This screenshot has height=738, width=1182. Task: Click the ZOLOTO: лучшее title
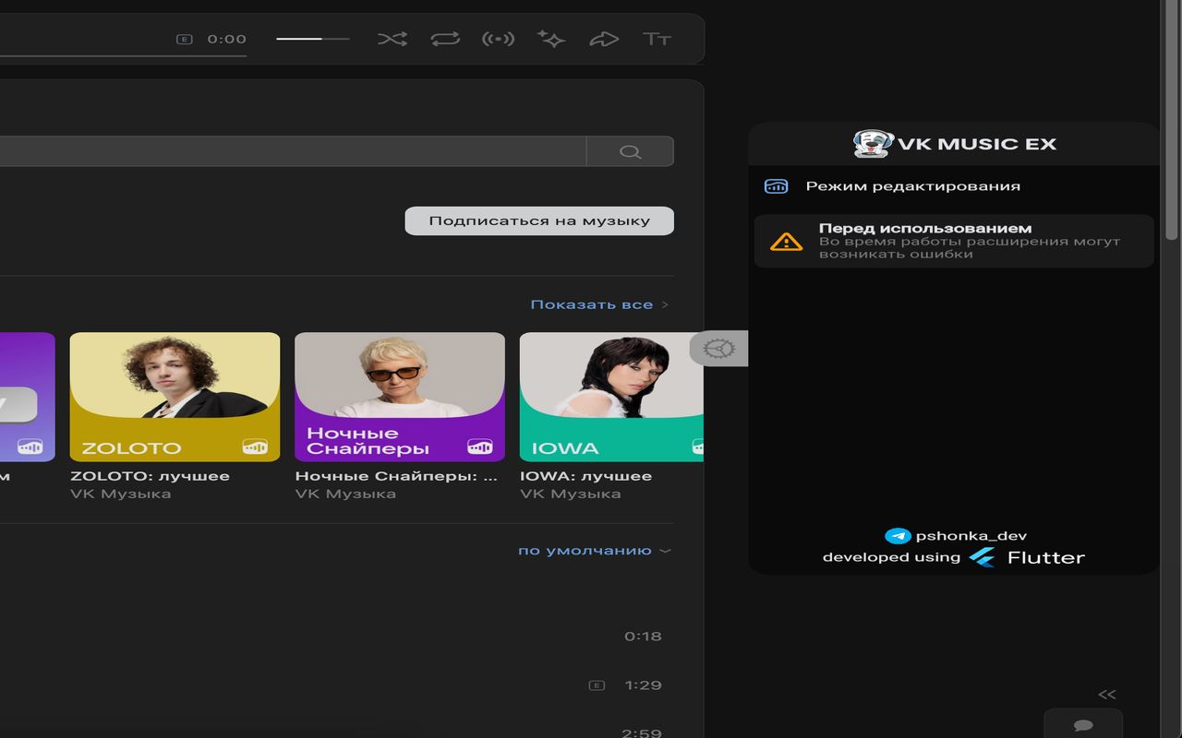click(x=150, y=476)
